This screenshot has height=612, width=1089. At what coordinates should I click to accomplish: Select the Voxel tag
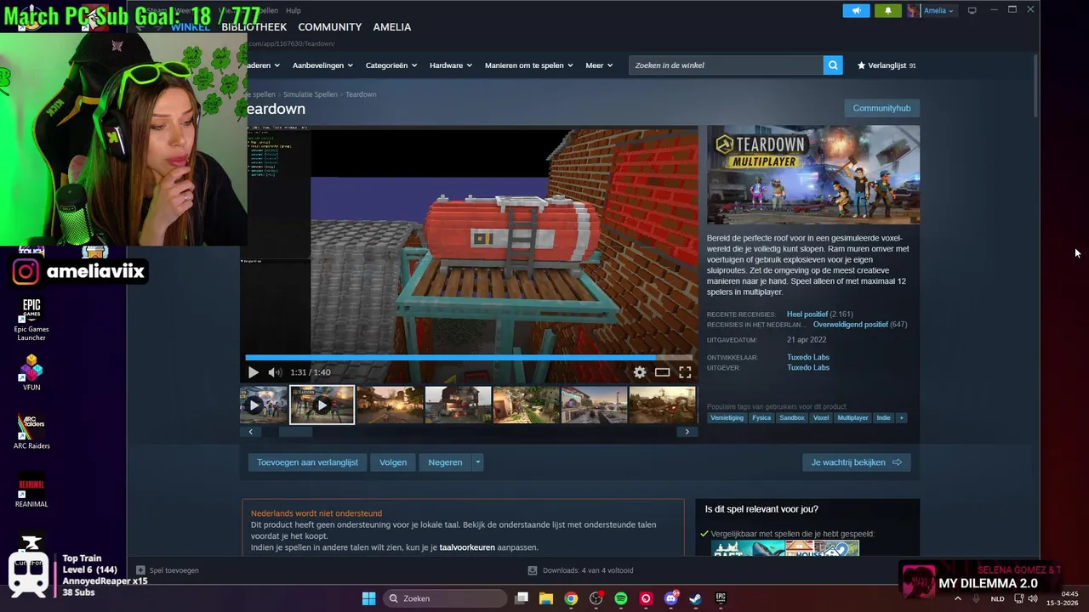pos(821,417)
